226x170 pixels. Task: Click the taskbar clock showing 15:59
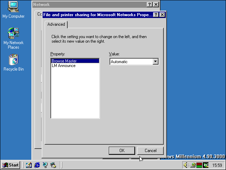click(x=217, y=165)
